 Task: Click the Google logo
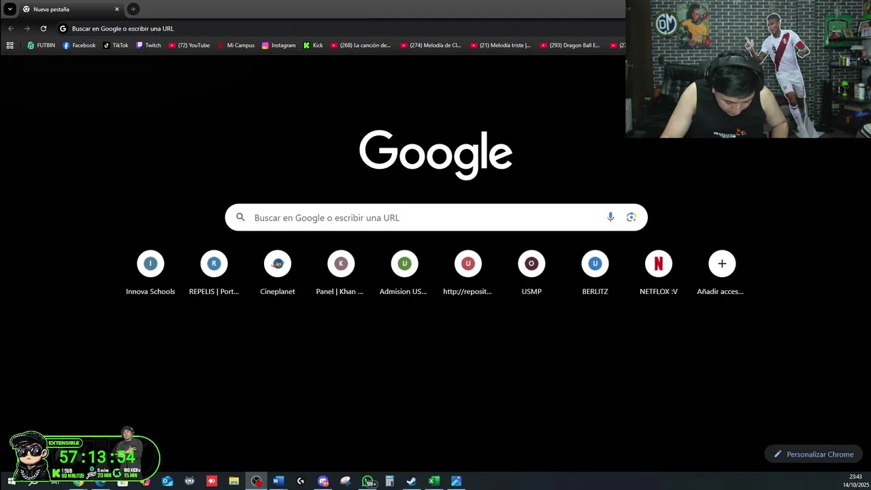point(435,154)
